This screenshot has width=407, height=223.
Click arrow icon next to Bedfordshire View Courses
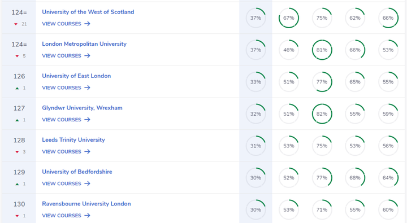[87, 183]
